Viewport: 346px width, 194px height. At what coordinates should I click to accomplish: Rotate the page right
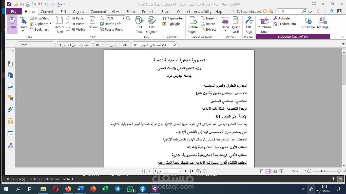click(111, 29)
